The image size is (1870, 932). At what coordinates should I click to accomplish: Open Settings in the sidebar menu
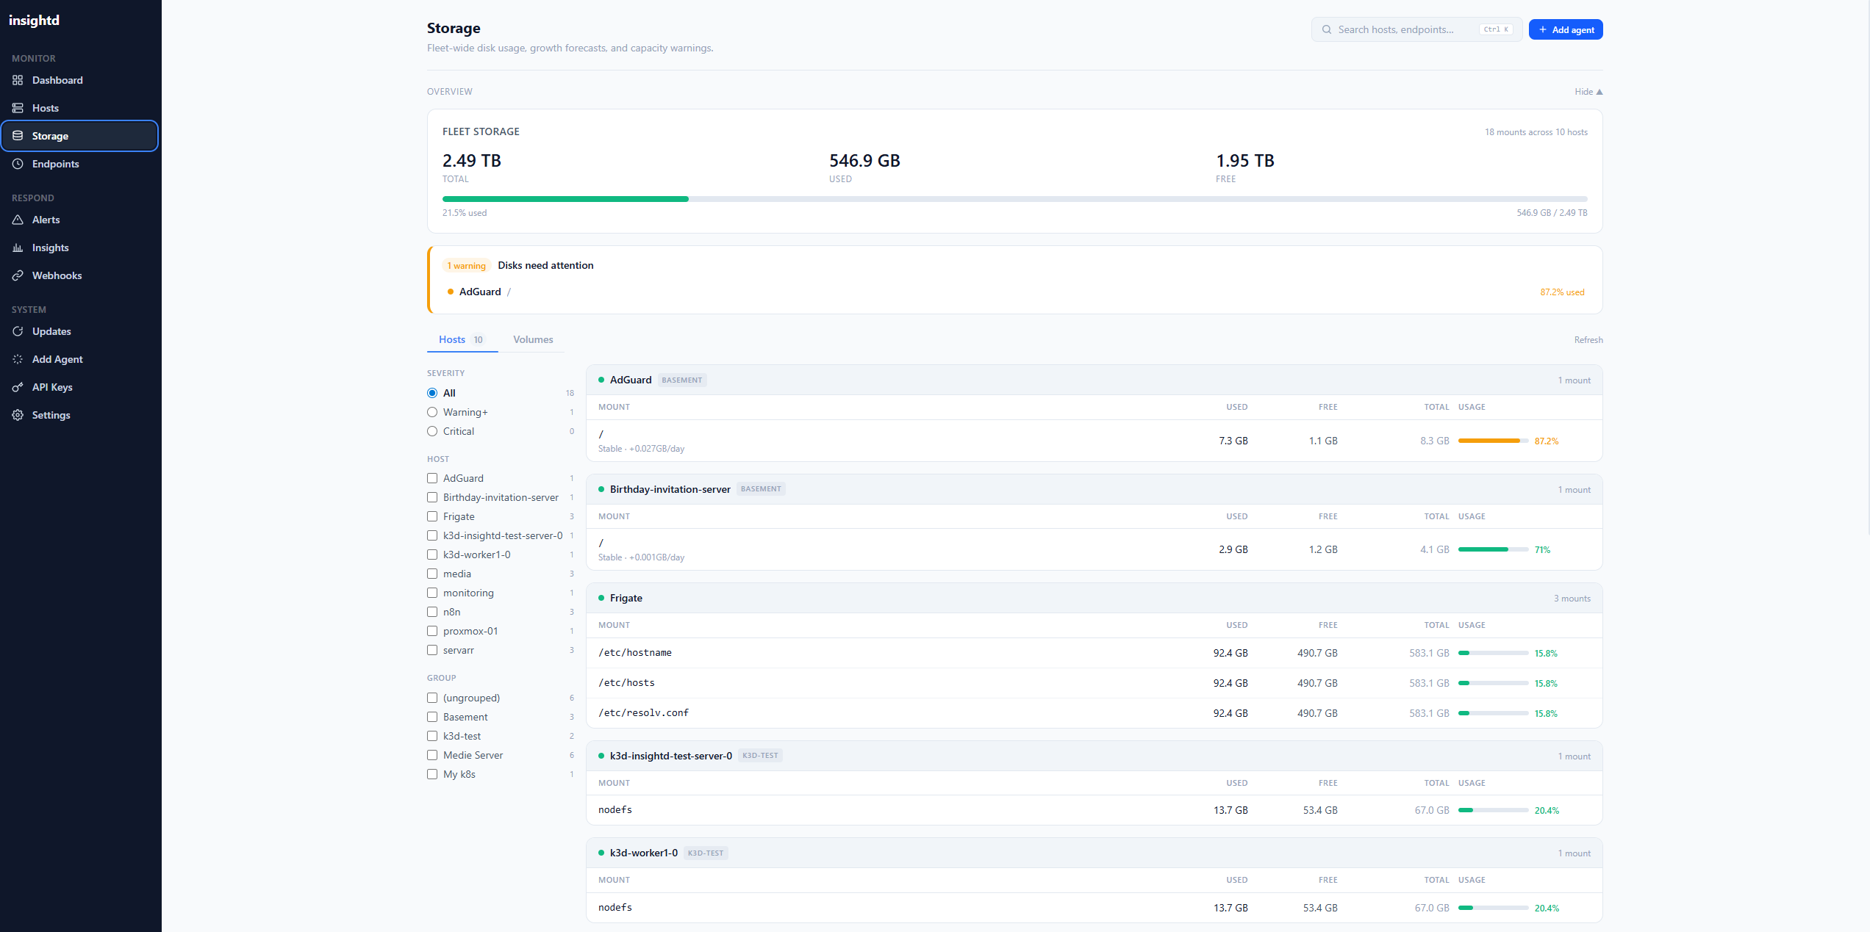(79, 415)
